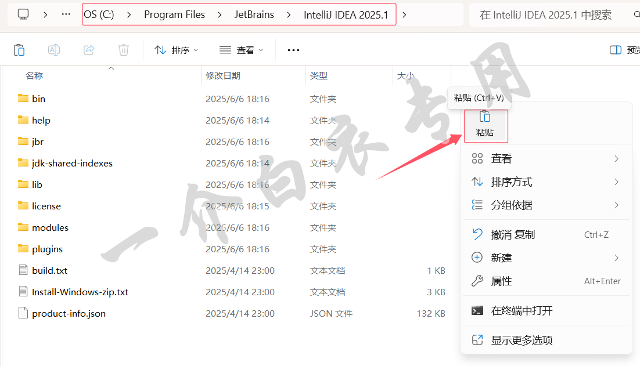
Task: Click the license folder's date 2025/6/6 18:15
Action: point(238,206)
